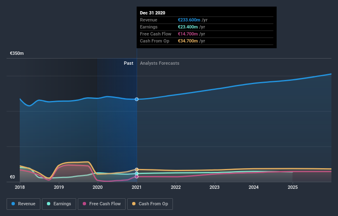Click the 2022 x-axis label
Screen dimensions: 338x216
pos(176,187)
